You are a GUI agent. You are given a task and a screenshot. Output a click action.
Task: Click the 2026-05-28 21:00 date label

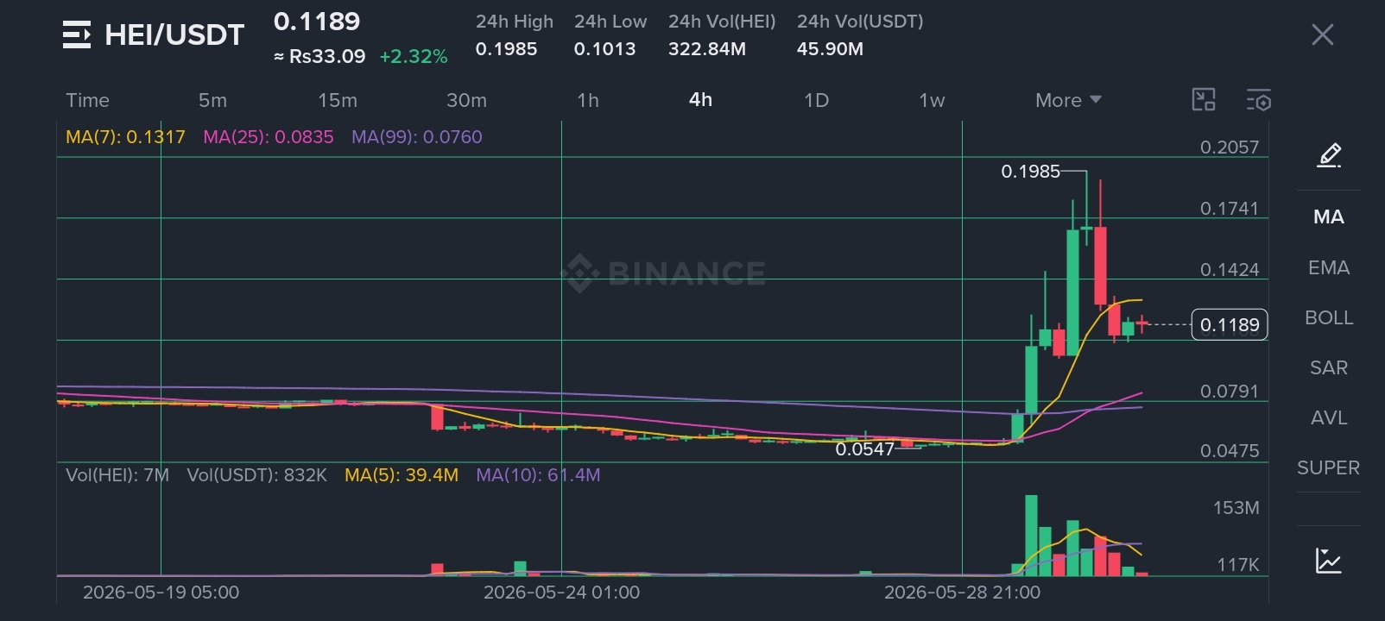point(962,593)
